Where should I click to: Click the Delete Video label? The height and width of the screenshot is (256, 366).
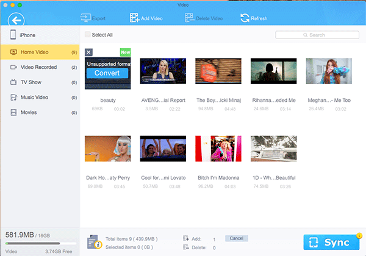click(x=209, y=18)
